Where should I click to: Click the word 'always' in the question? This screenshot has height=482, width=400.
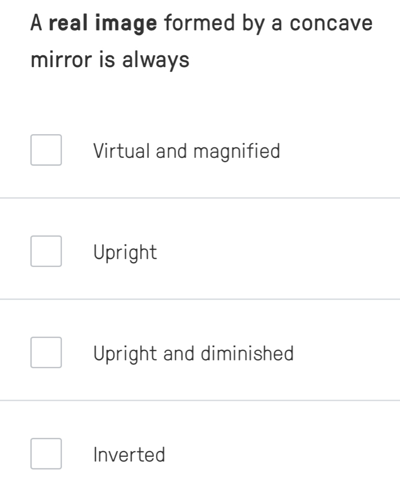(155, 60)
